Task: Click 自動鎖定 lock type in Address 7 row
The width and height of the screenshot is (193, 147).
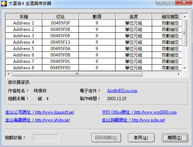Action: click(x=167, y=61)
